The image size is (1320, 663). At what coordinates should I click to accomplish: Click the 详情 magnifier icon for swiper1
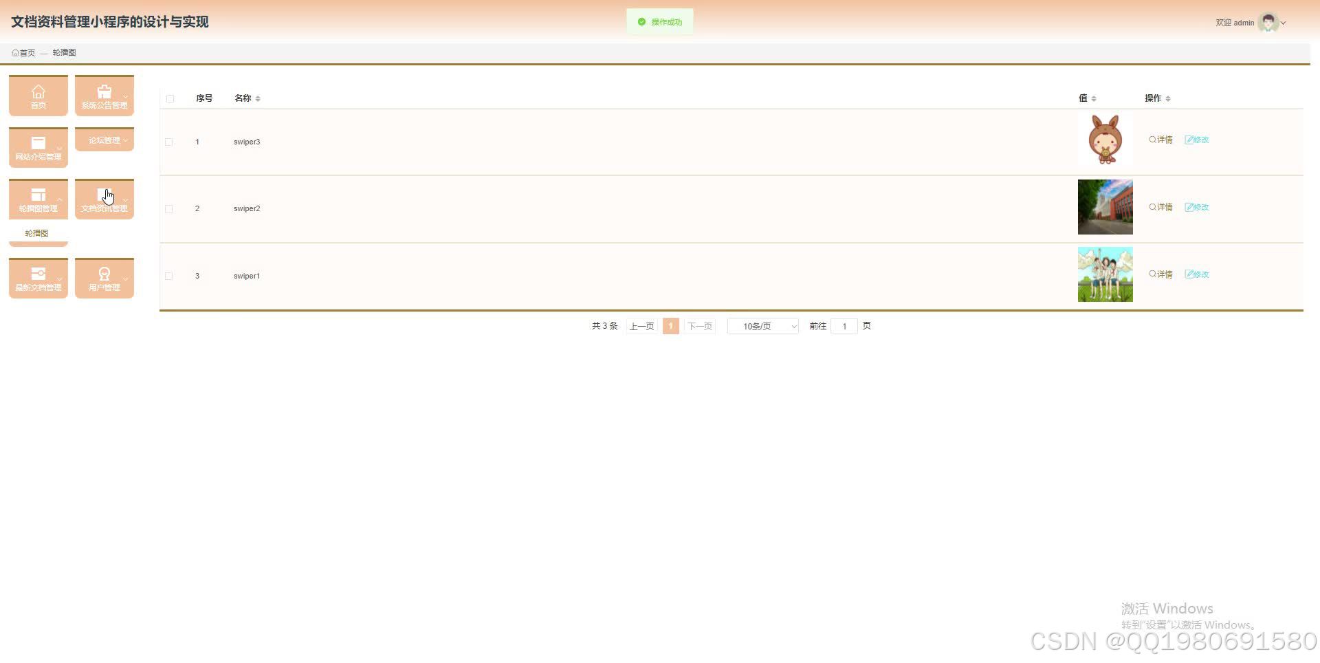(1152, 274)
